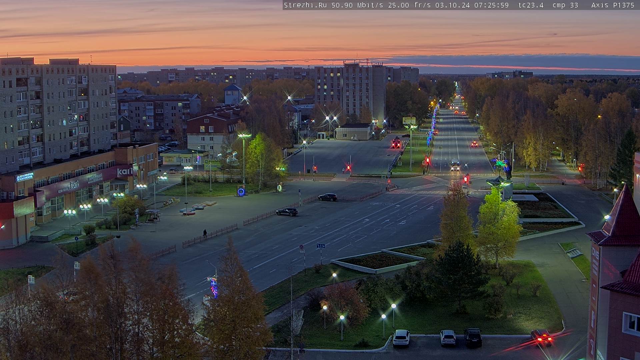Click the cmp 33 compression value
The height and width of the screenshot is (360, 640).
(565, 5)
